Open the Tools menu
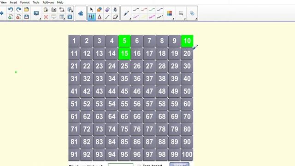This screenshot has height=166, width=295. (36, 2)
